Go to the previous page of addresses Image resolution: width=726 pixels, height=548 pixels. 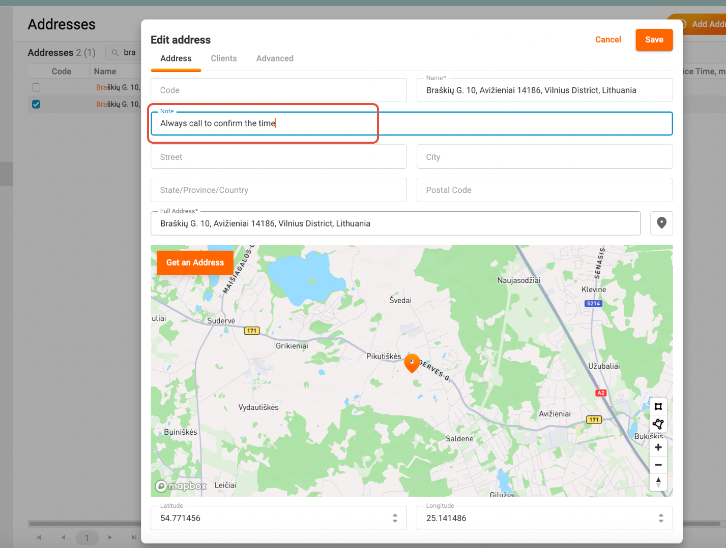click(x=63, y=537)
